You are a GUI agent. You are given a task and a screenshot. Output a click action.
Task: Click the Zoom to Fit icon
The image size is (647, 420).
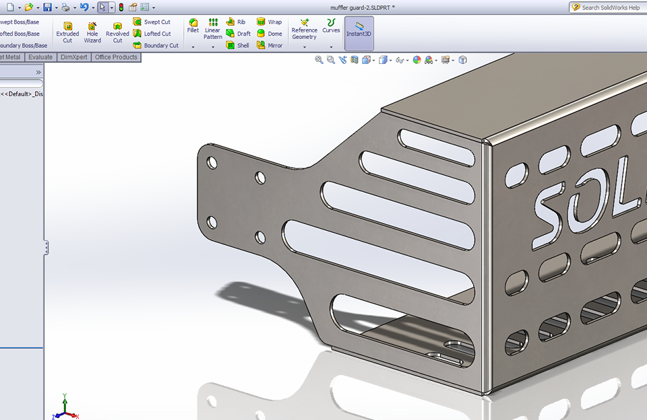[319, 60]
